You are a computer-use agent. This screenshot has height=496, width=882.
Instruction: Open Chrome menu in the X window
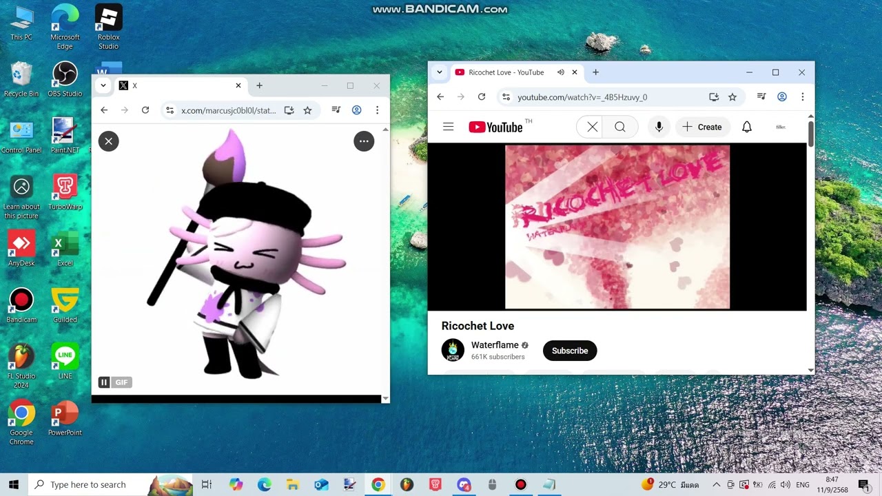[377, 110]
